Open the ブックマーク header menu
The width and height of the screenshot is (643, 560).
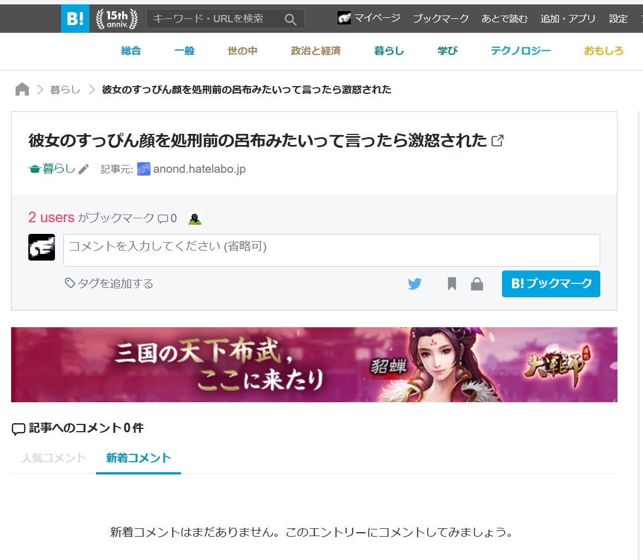click(x=441, y=18)
